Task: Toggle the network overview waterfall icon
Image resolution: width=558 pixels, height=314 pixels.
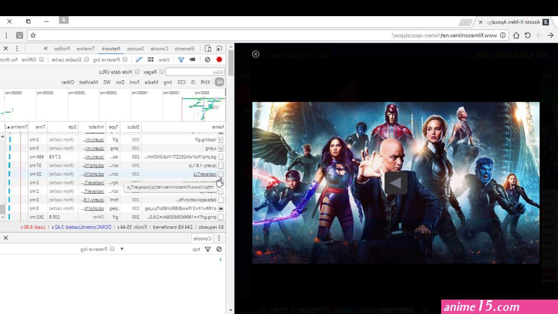Action: (x=139, y=60)
